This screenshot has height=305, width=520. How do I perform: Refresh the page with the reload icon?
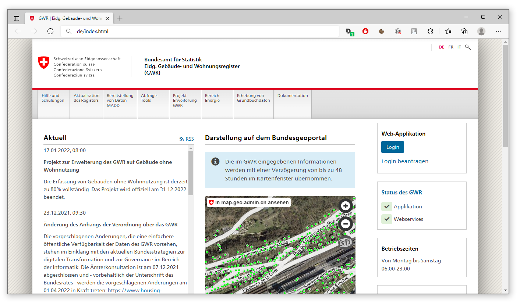click(50, 31)
